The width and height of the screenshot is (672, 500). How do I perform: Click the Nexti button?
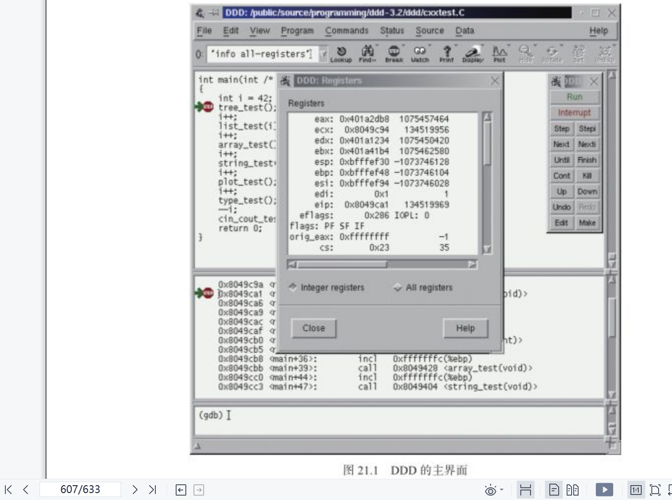point(587,144)
